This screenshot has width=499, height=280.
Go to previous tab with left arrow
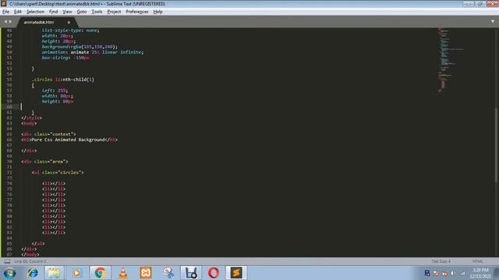(5, 22)
